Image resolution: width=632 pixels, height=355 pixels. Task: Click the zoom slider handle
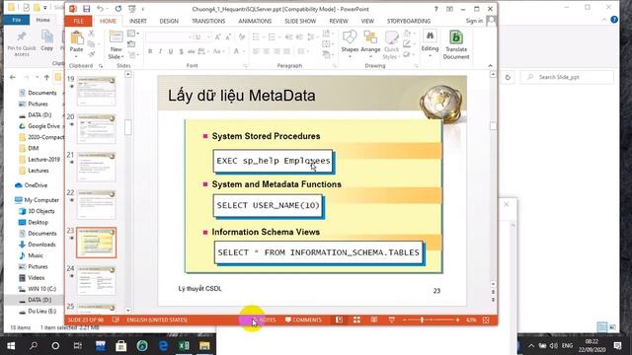(x=422, y=319)
